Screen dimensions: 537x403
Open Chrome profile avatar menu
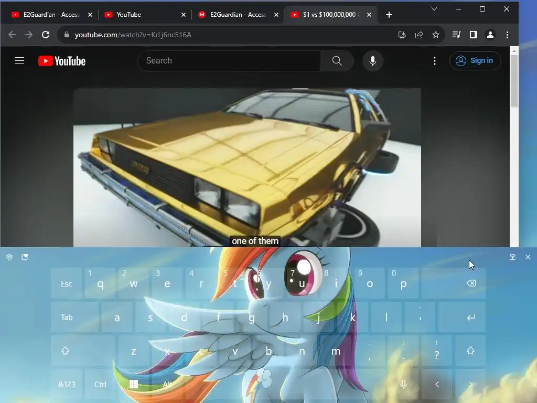pos(490,35)
